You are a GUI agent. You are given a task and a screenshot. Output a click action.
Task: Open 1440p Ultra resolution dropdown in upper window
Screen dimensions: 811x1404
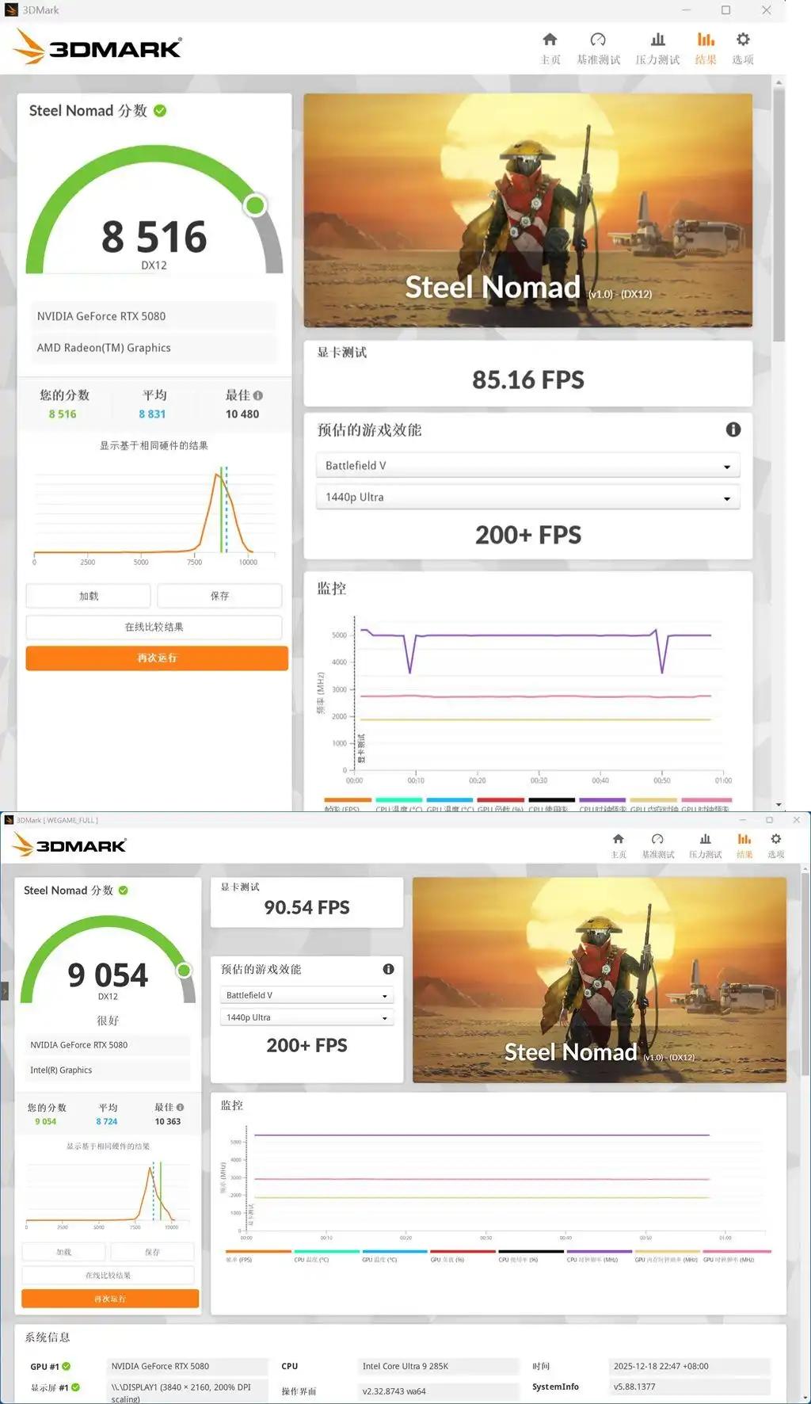pyautogui.click(x=527, y=498)
